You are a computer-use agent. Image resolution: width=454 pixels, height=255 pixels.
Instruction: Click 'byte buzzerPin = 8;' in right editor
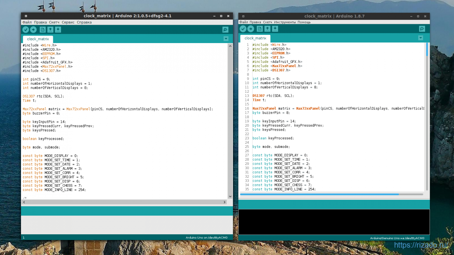point(271,113)
